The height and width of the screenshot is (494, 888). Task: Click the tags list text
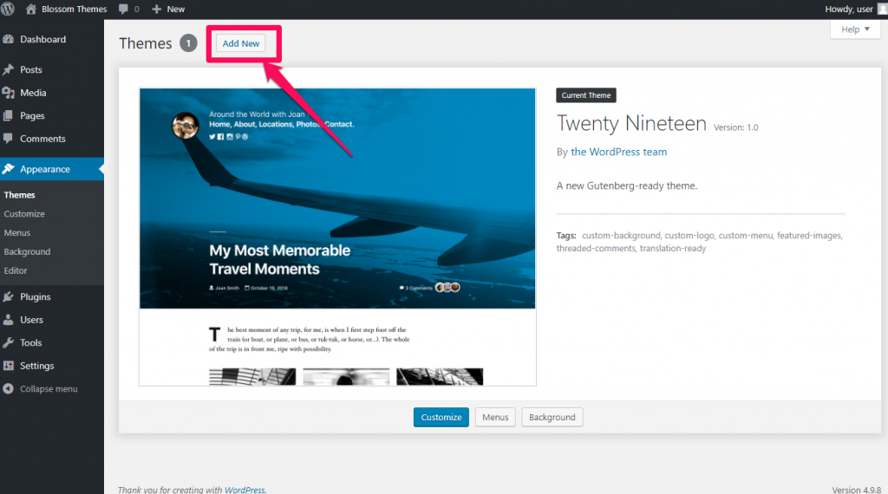click(x=700, y=242)
